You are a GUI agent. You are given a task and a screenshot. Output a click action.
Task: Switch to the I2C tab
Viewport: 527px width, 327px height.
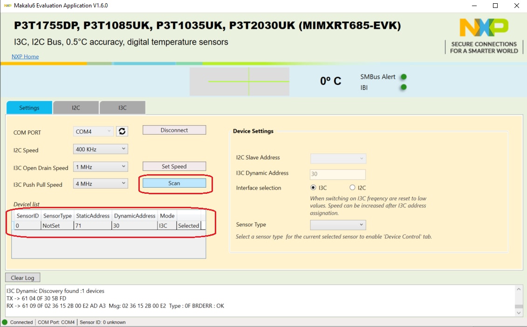point(76,108)
